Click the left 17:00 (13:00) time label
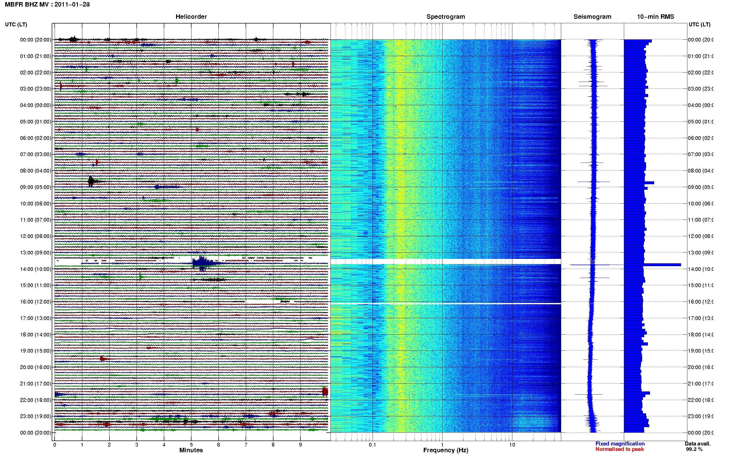743x464 pixels. 36,318
